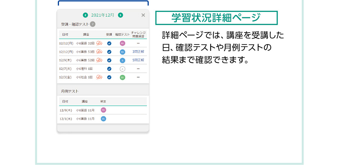Click the 2021年12月 month label
The image size is (338, 165).
click(103, 15)
